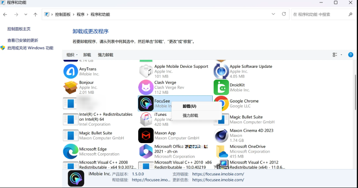Click the DroidKit green icon
The width and height of the screenshot is (358, 188).
(x=221, y=87)
